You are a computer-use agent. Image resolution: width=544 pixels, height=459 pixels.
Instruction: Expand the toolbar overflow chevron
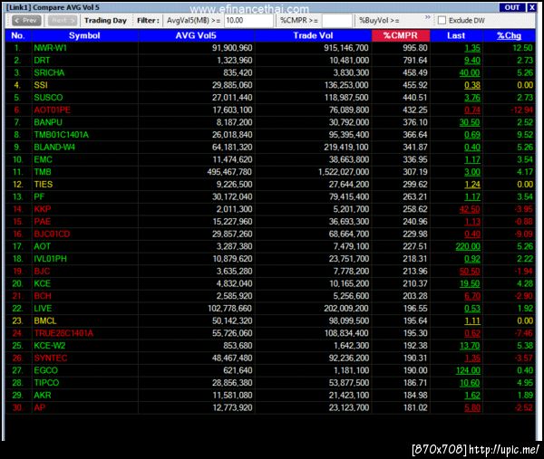point(427,17)
